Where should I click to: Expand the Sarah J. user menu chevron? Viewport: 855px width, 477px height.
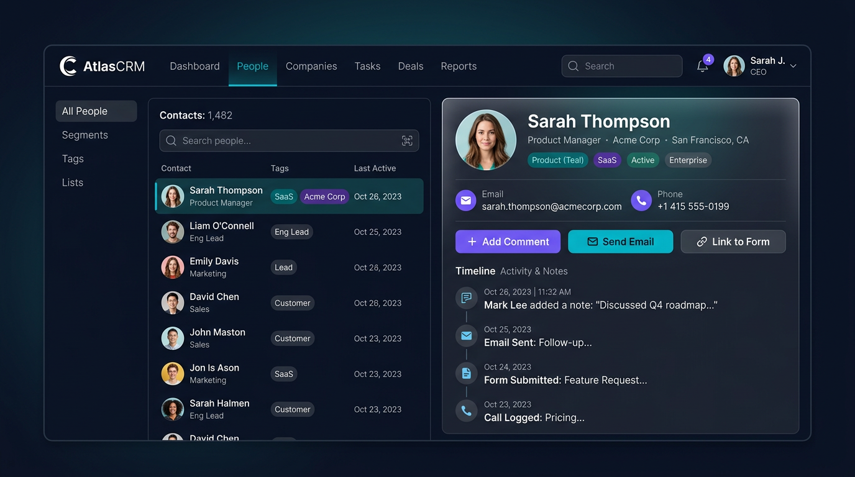click(793, 66)
